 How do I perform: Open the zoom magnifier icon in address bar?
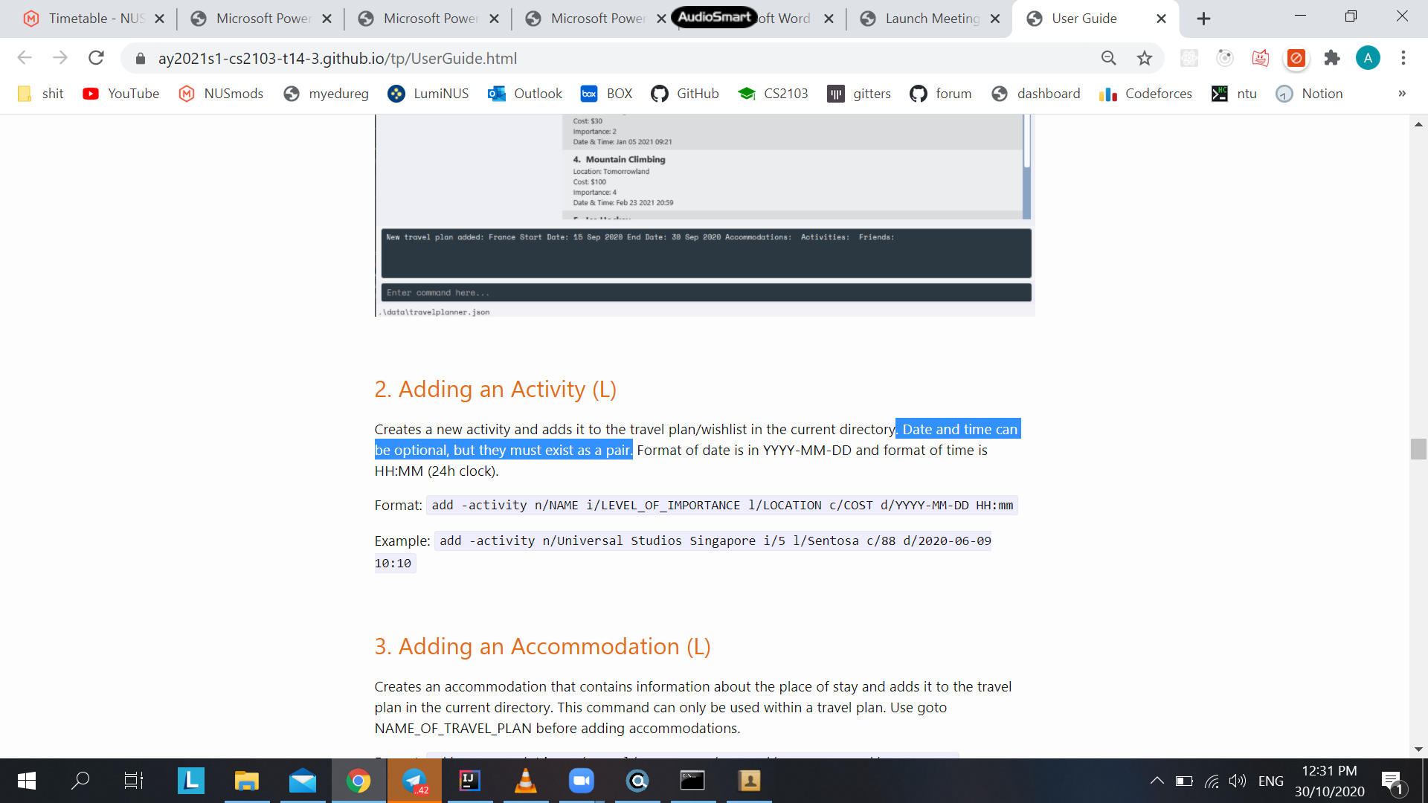click(1108, 58)
